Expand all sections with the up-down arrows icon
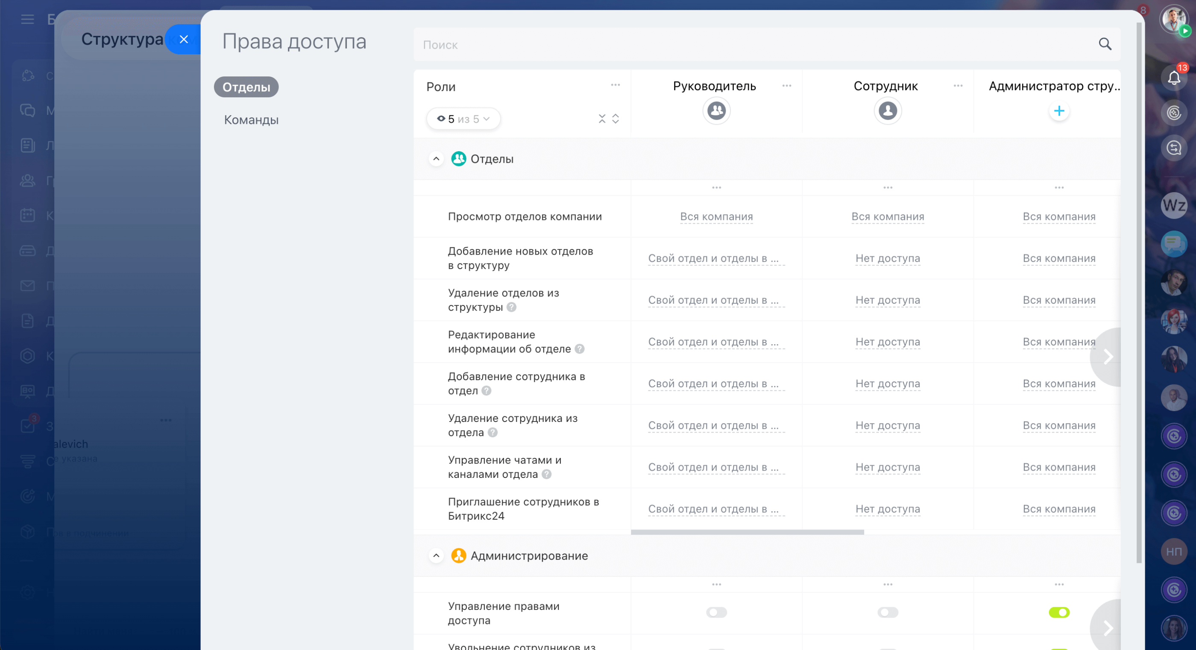The width and height of the screenshot is (1196, 650). [615, 119]
